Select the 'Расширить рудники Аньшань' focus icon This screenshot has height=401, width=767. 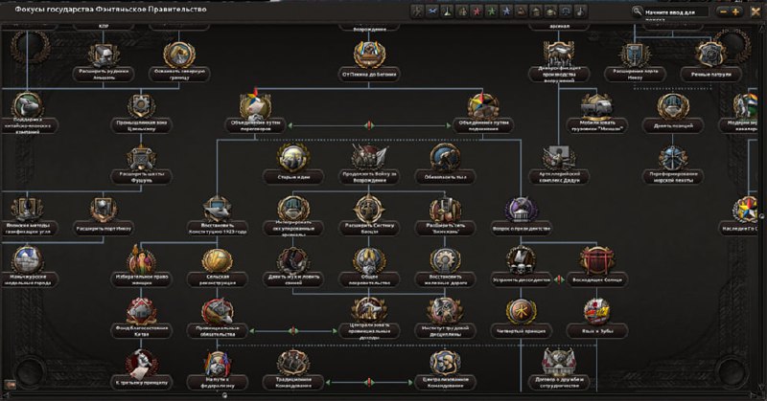point(104,55)
